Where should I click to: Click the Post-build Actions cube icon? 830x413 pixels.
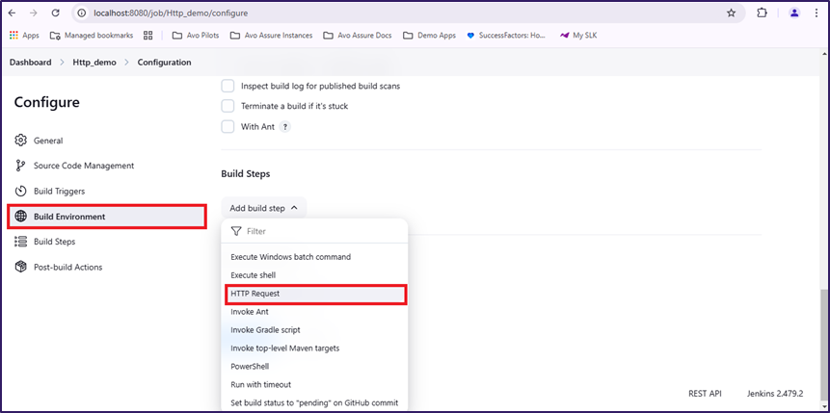coord(20,267)
